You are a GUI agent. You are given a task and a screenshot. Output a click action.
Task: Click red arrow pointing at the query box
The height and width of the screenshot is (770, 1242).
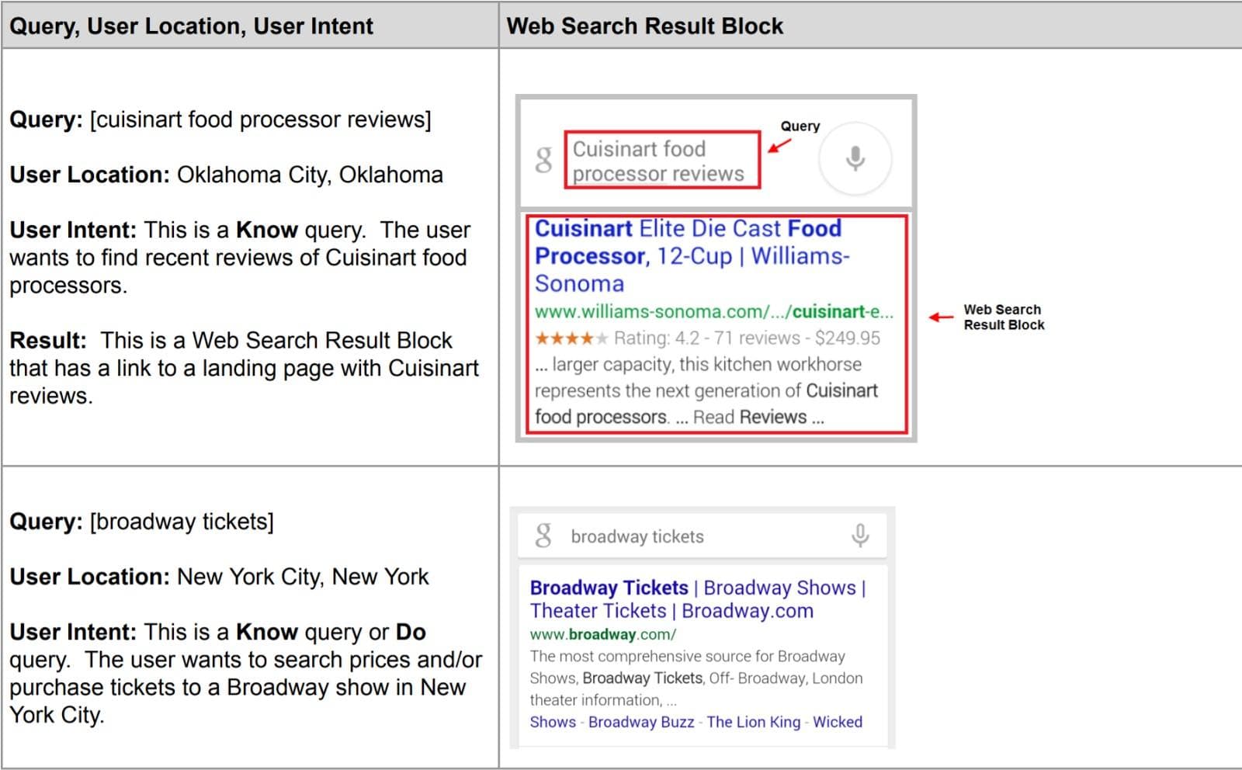tap(779, 146)
